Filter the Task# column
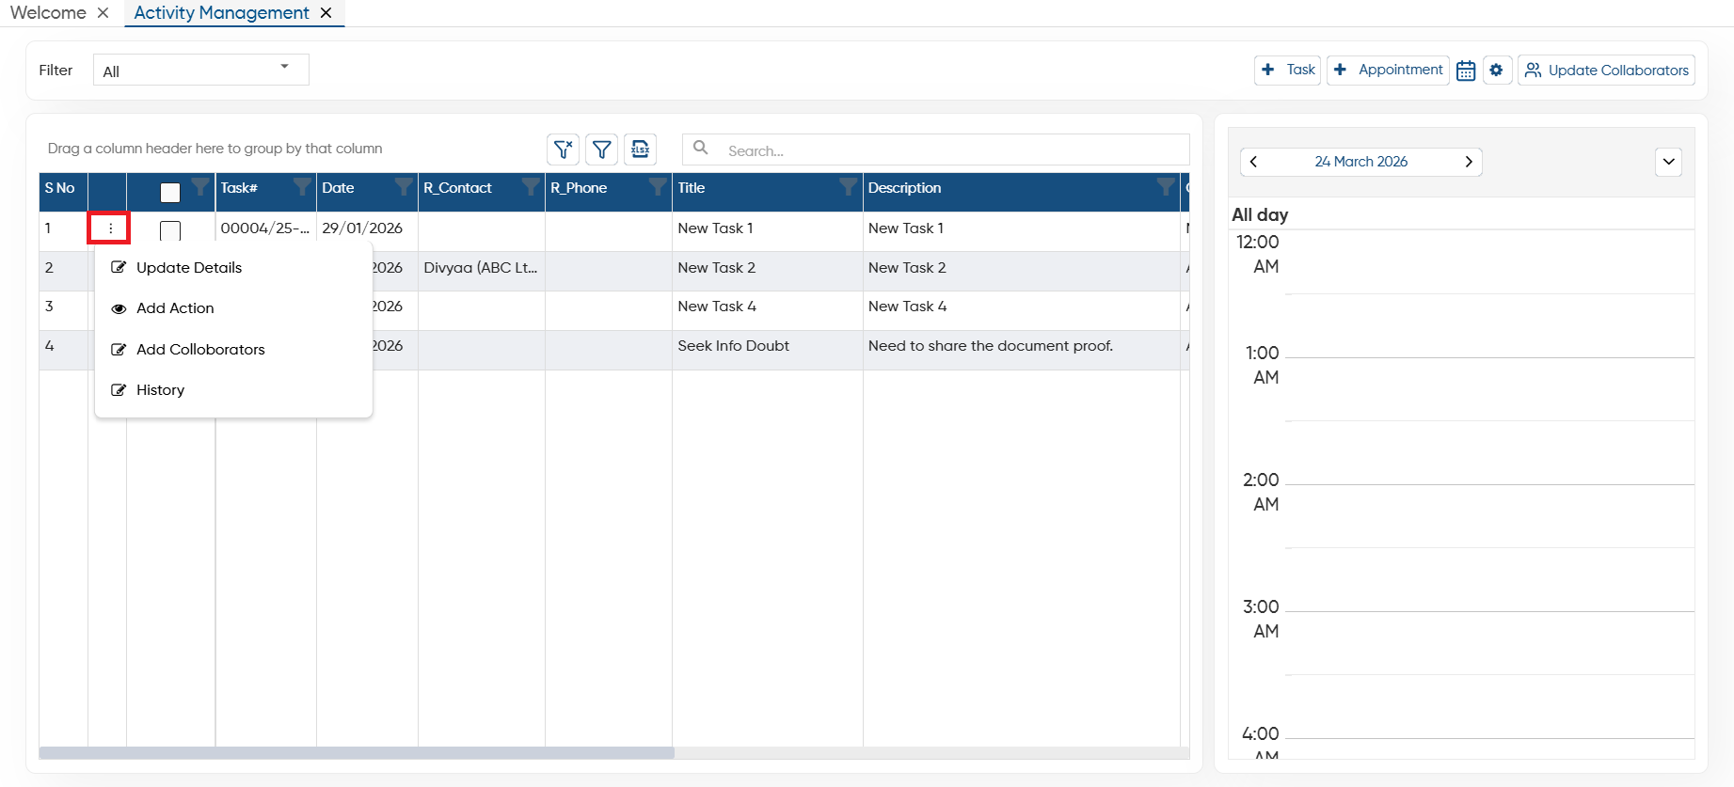Screen dimensions: 1734x787 point(302,186)
